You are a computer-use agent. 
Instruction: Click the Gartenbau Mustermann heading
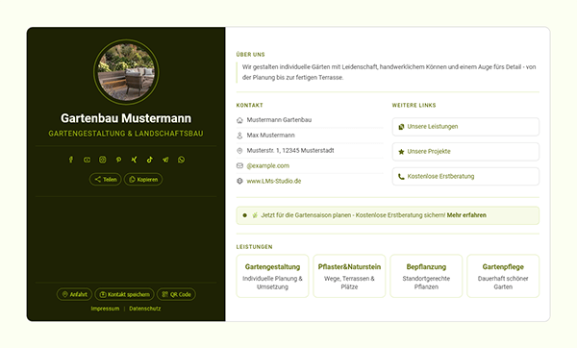(x=126, y=118)
